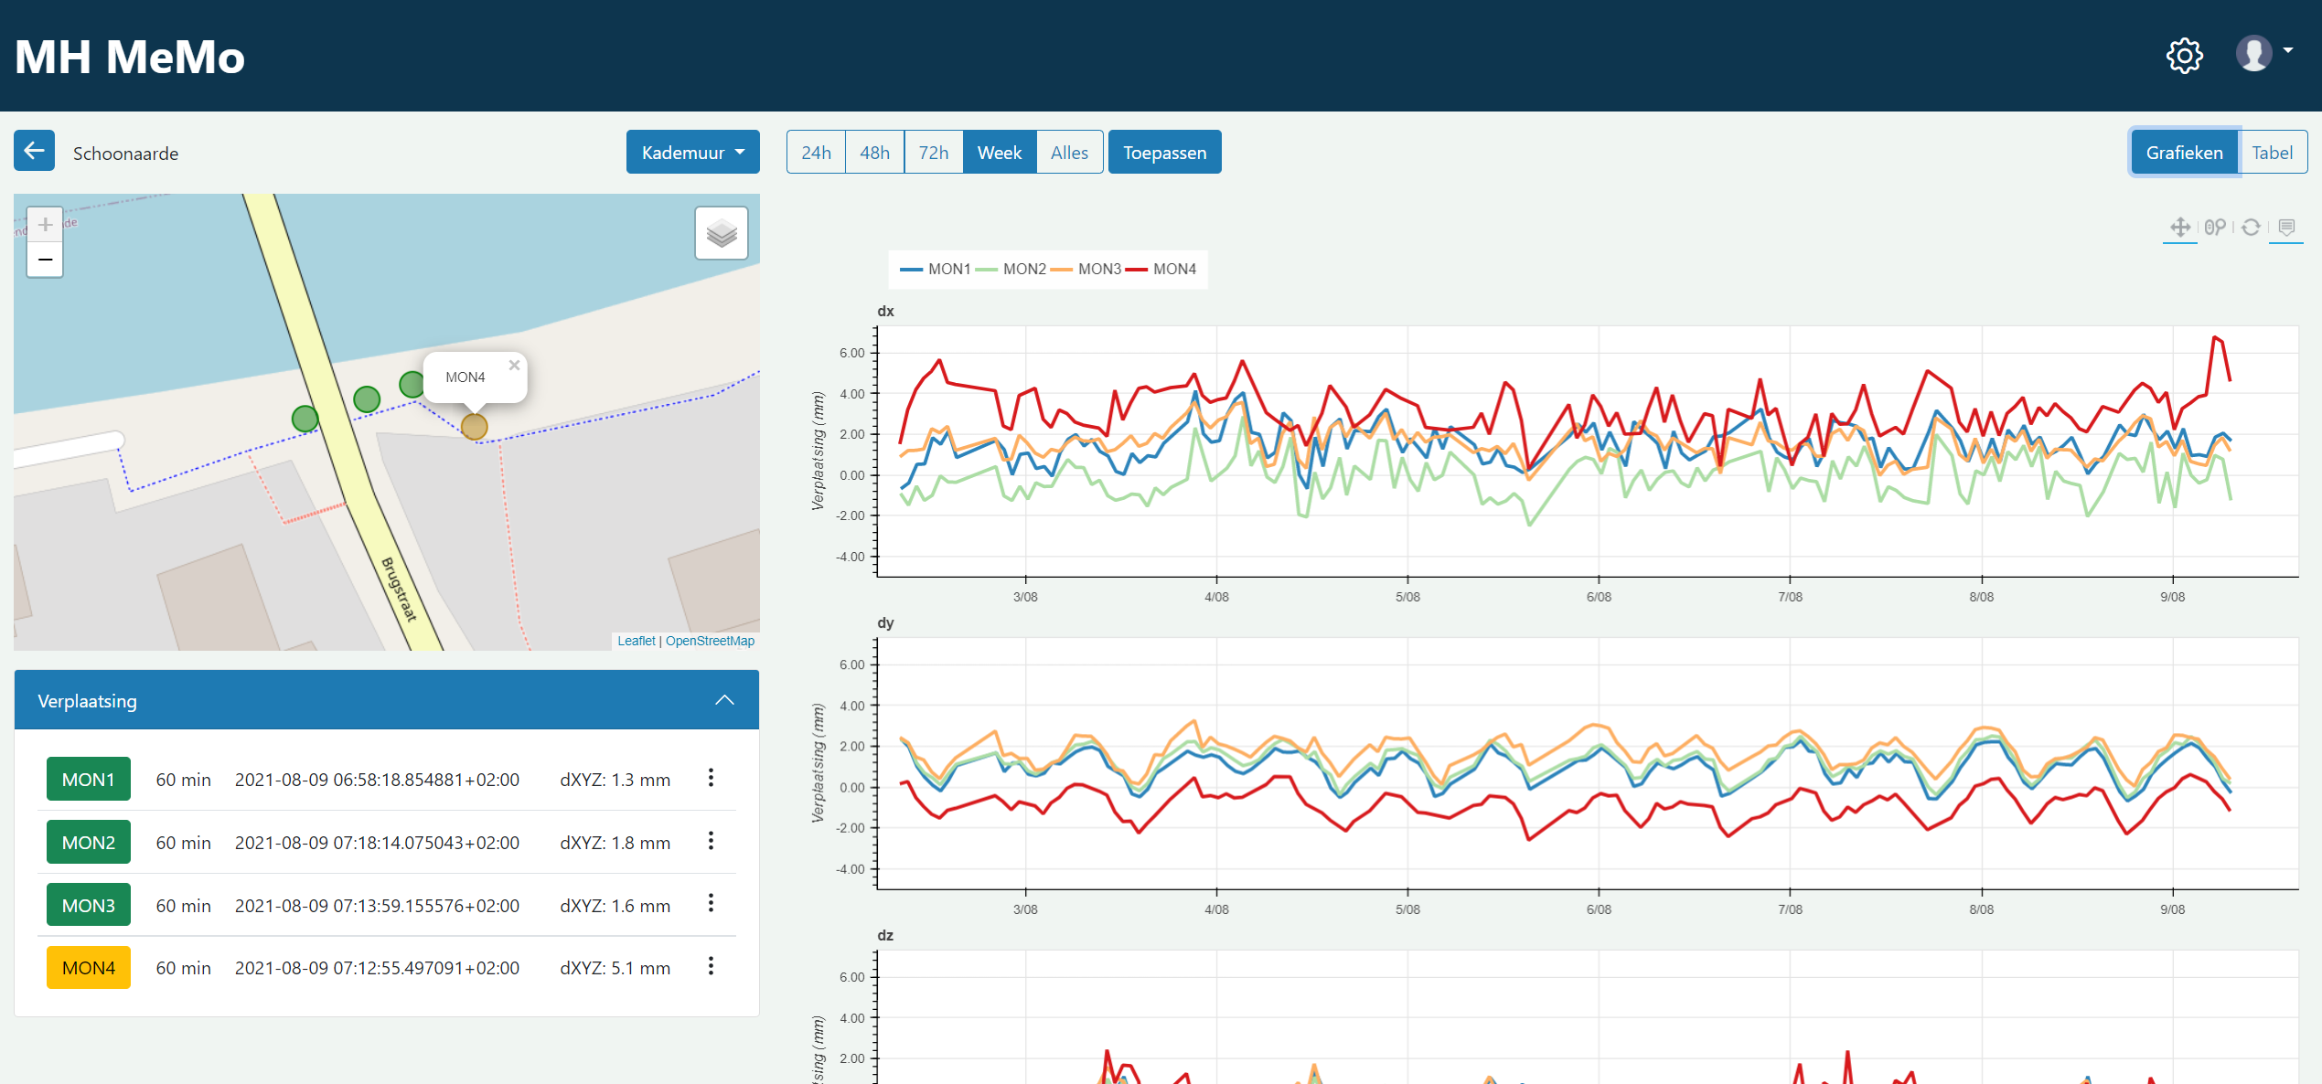Click the green MON3 badge
The height and width of the screenshot is (1084, 2322).
88,905
